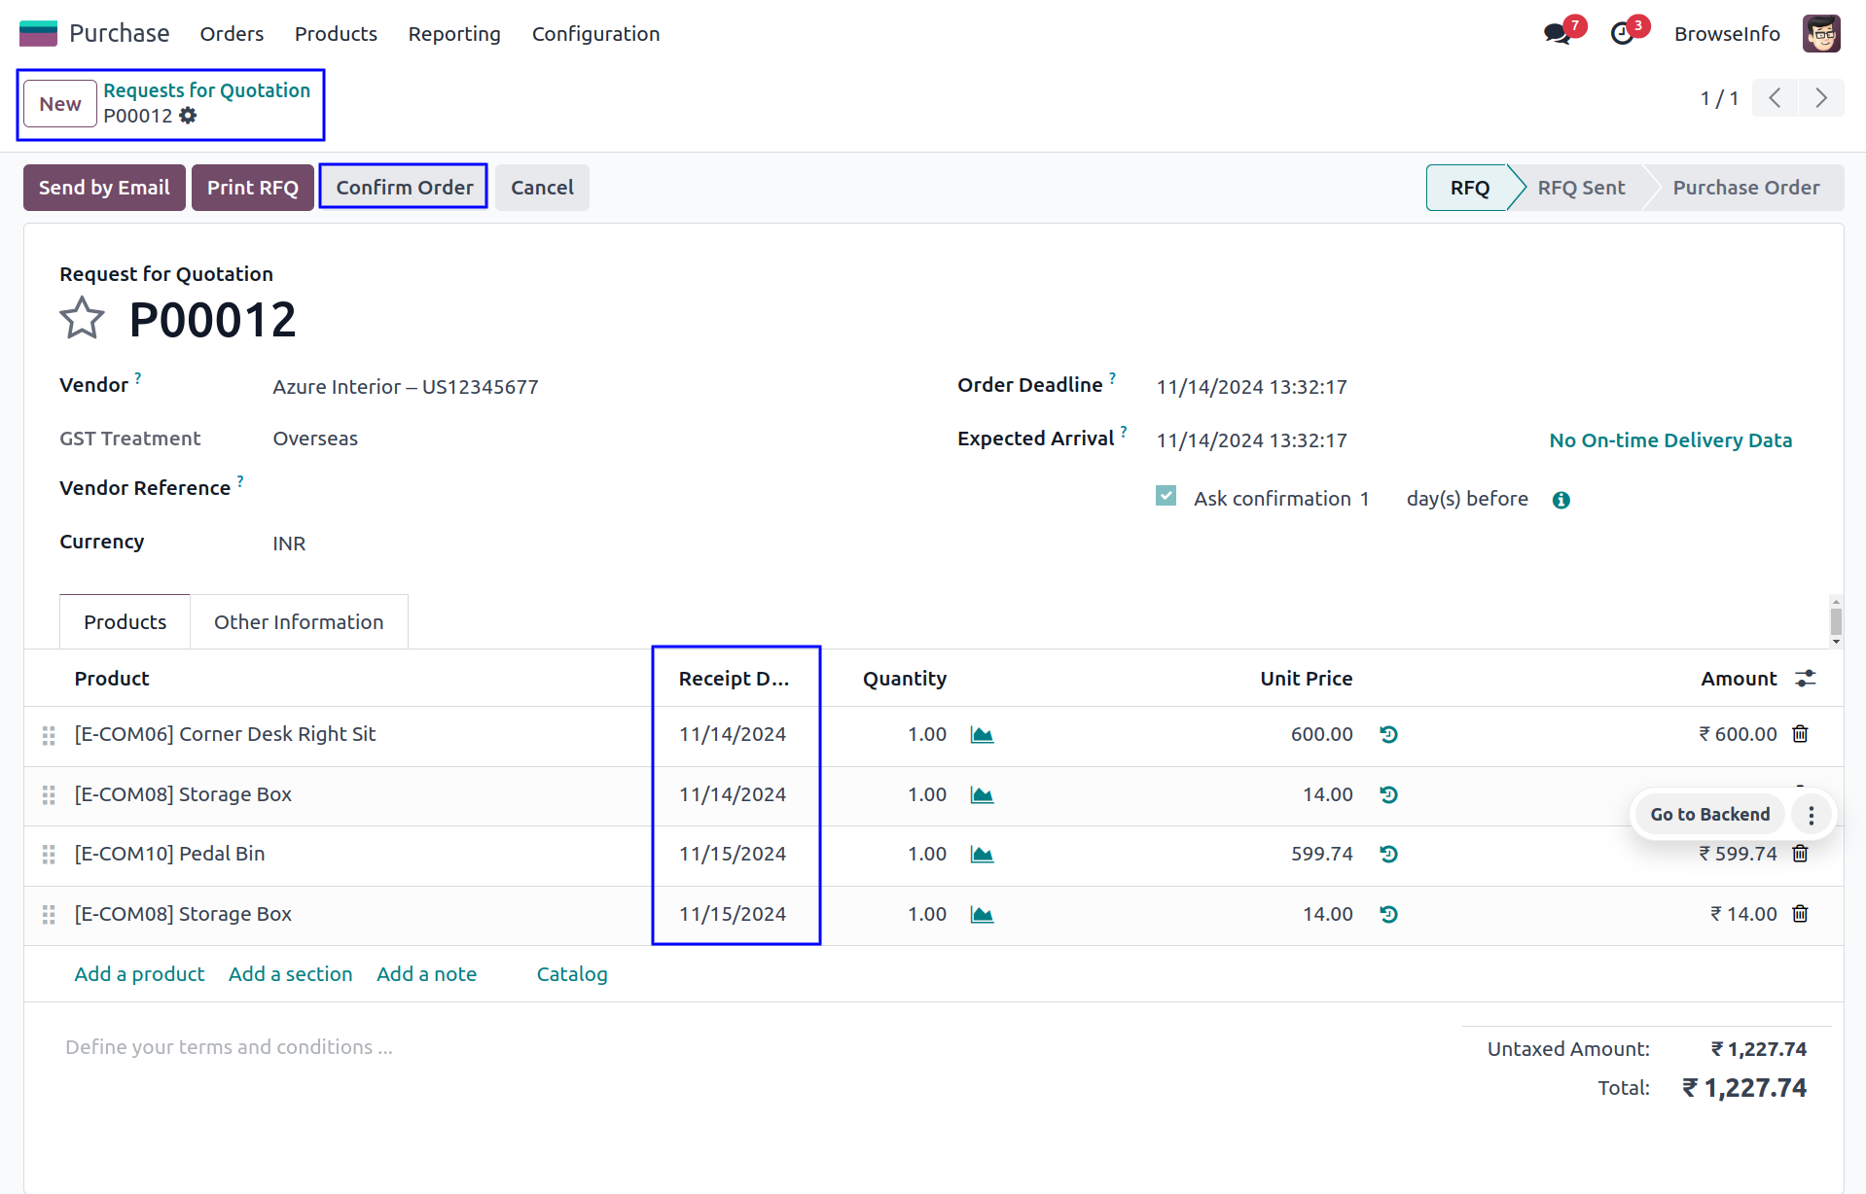Switch to the Other Information tab
The width and height of the screenshot is (1866, 1194).
click(x=299, y=622)
